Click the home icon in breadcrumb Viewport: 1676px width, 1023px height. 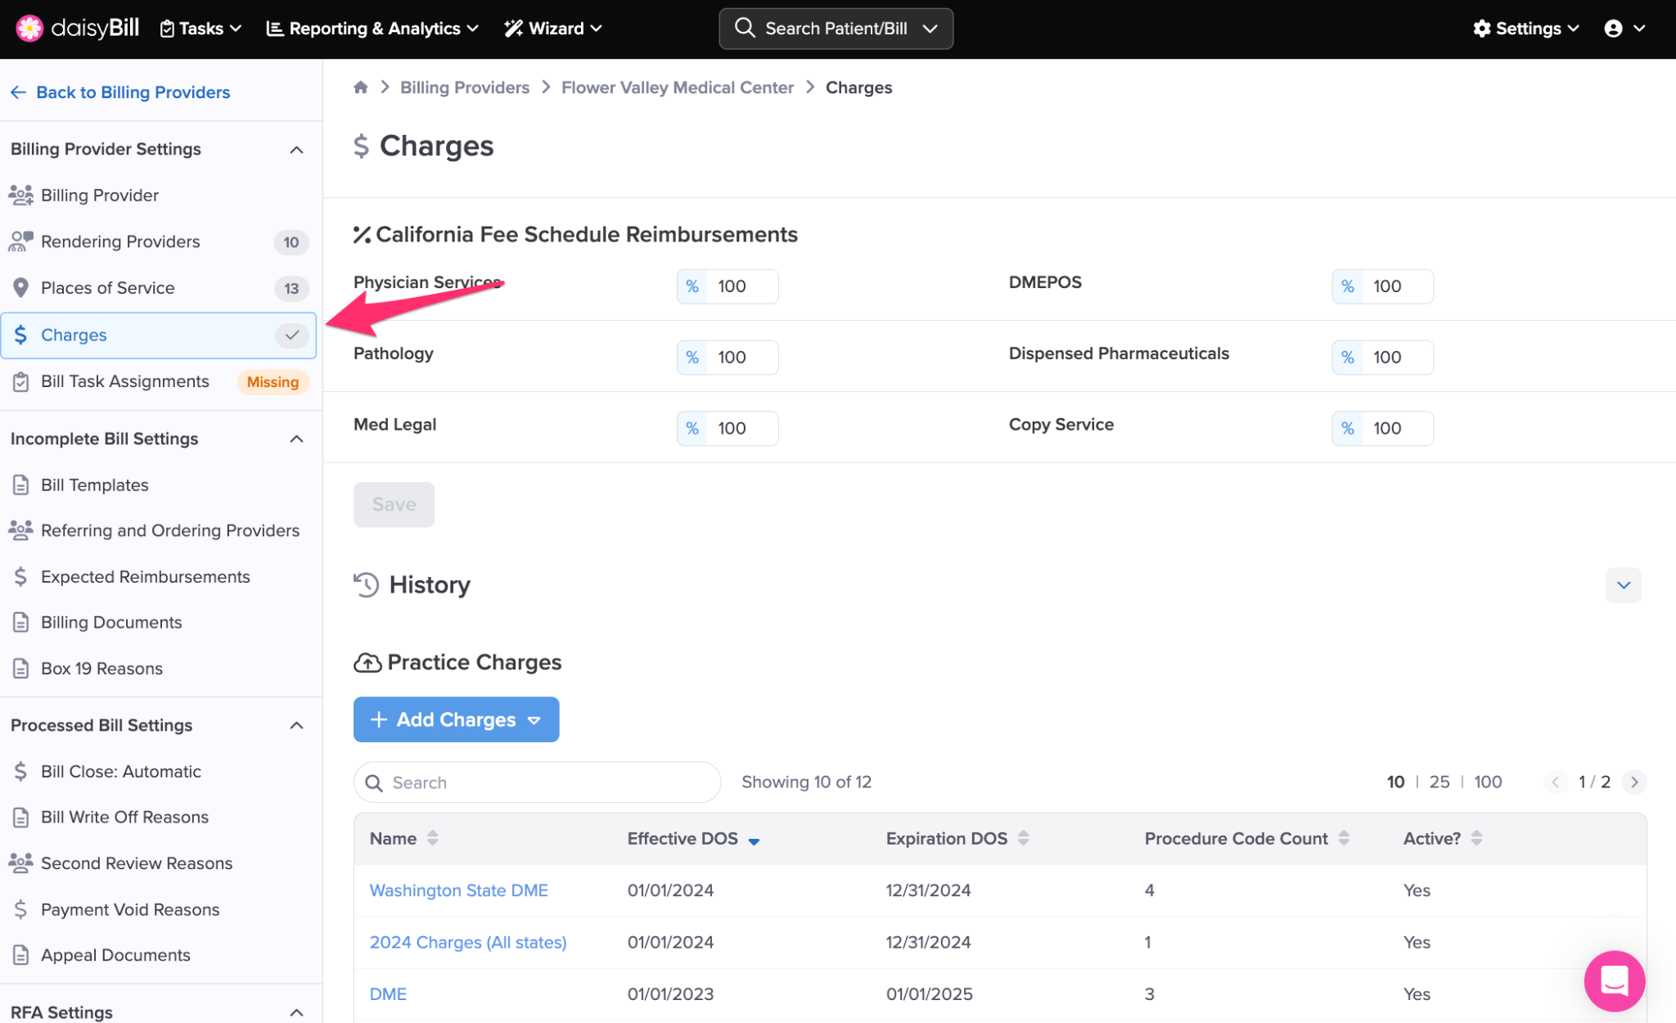(360, 88)
